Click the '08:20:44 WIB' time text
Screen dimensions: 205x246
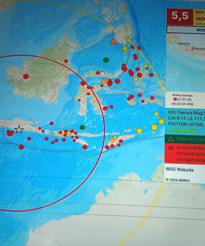tap(182, 104)
